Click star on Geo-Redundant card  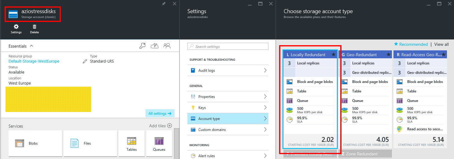[x=389, y=55]
